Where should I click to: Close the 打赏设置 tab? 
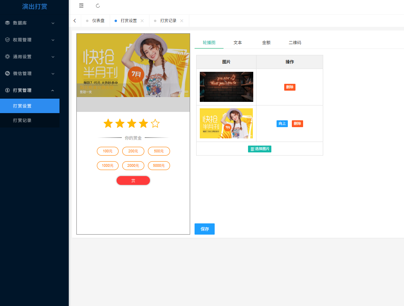click(142, 20)
